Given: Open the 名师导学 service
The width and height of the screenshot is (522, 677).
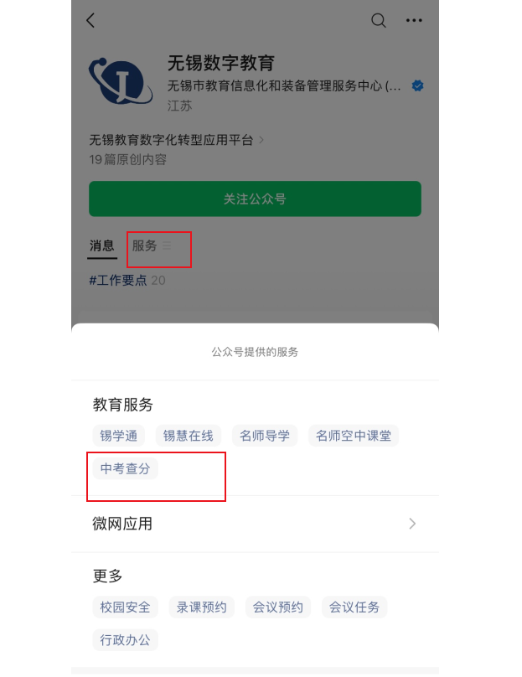Looking at the screenshot, I should (x=265, y=436).
